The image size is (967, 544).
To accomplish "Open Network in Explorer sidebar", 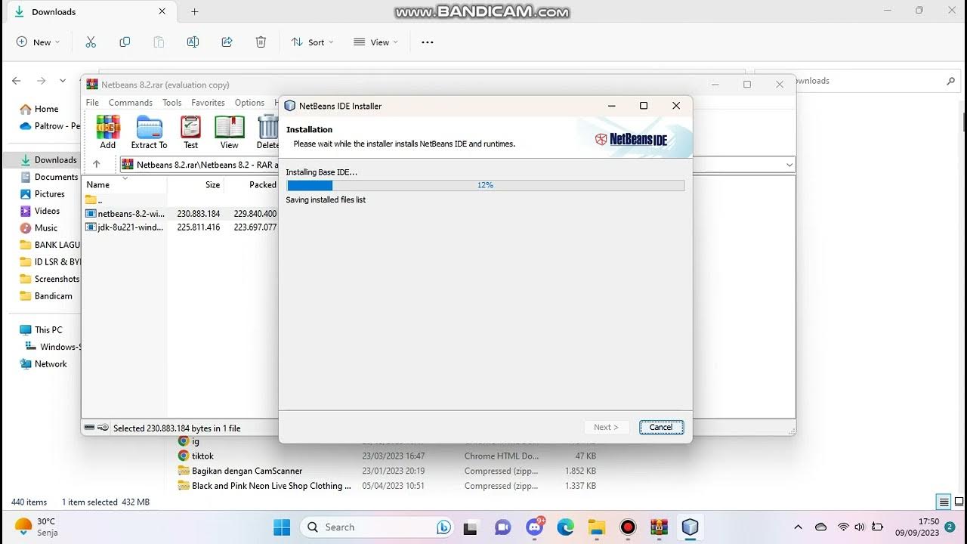I will pyautogui.click(x=51, y=364).
